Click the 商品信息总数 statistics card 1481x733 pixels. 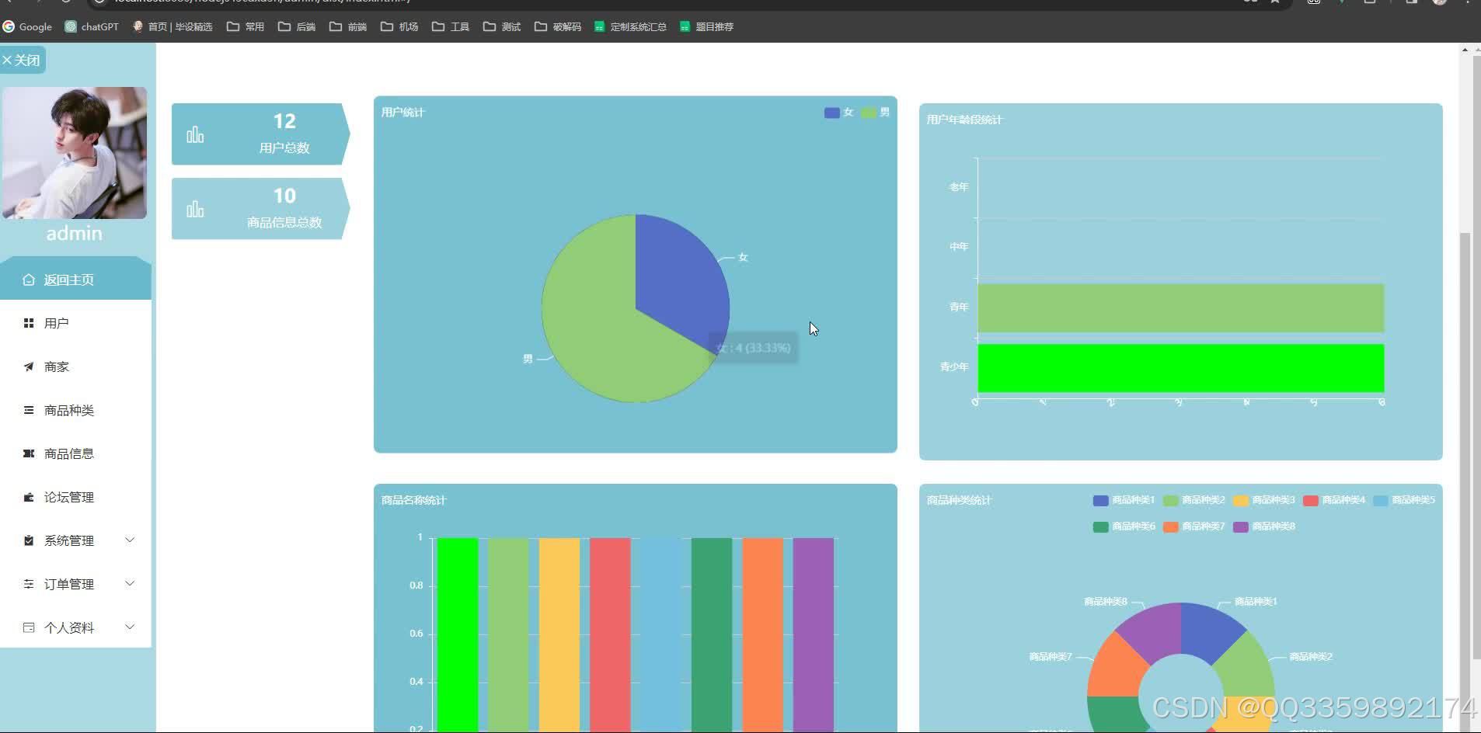pos(260,209)
